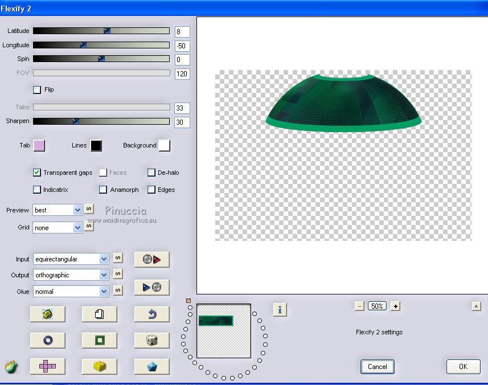The image size is (488, 385).
Task: Open the Preview quality dropdown
Action: click(x=58, y=210)
